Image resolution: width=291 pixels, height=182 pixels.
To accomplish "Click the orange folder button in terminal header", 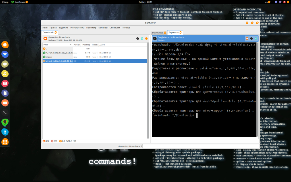I will pos(247,38).
